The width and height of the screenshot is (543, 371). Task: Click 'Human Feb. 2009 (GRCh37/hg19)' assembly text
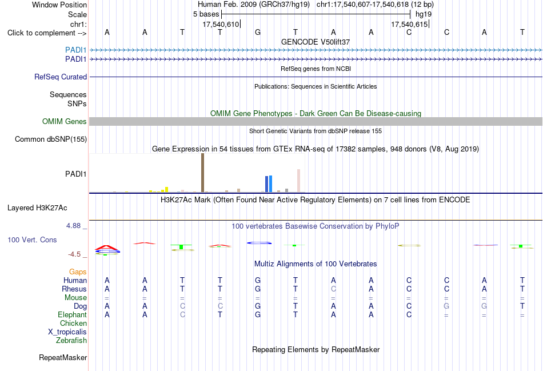coord(255,5)
